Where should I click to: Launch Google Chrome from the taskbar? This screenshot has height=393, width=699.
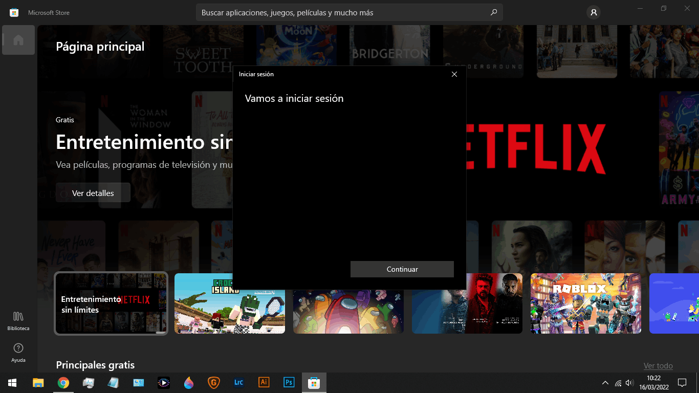point(63,382)
